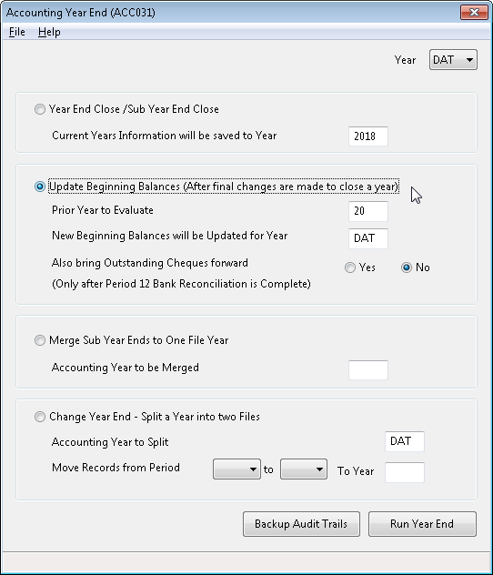493x575 pixels.
Task: Click the Backup Audit Trails button
Action: pyautogui.click(x=301, y=524)
